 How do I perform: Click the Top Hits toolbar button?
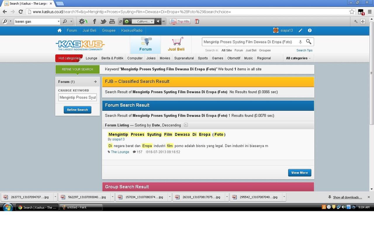(180, 21)
